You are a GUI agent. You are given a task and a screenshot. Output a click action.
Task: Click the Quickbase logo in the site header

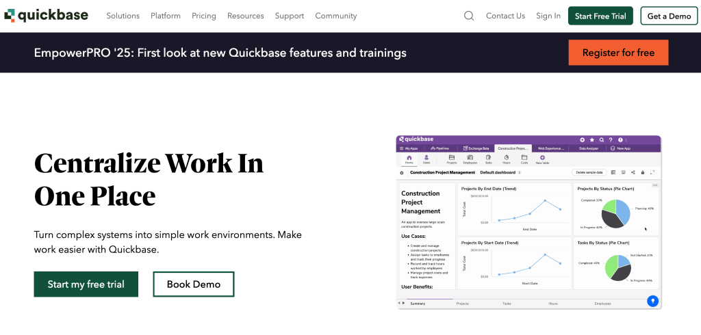tap(46, 16)
